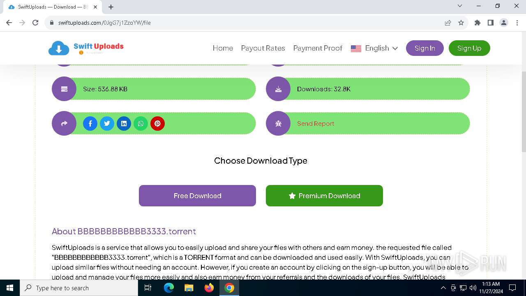Launch Microsoft Edge from taskbar
This screenshot has width=526, height=296.
click(x=169, y=288)
